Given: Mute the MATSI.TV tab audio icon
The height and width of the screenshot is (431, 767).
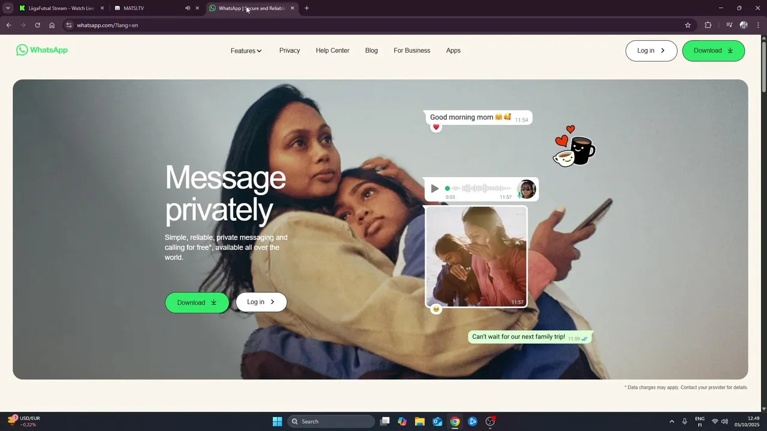Looking at the screenshot, I should click(188, 8).
